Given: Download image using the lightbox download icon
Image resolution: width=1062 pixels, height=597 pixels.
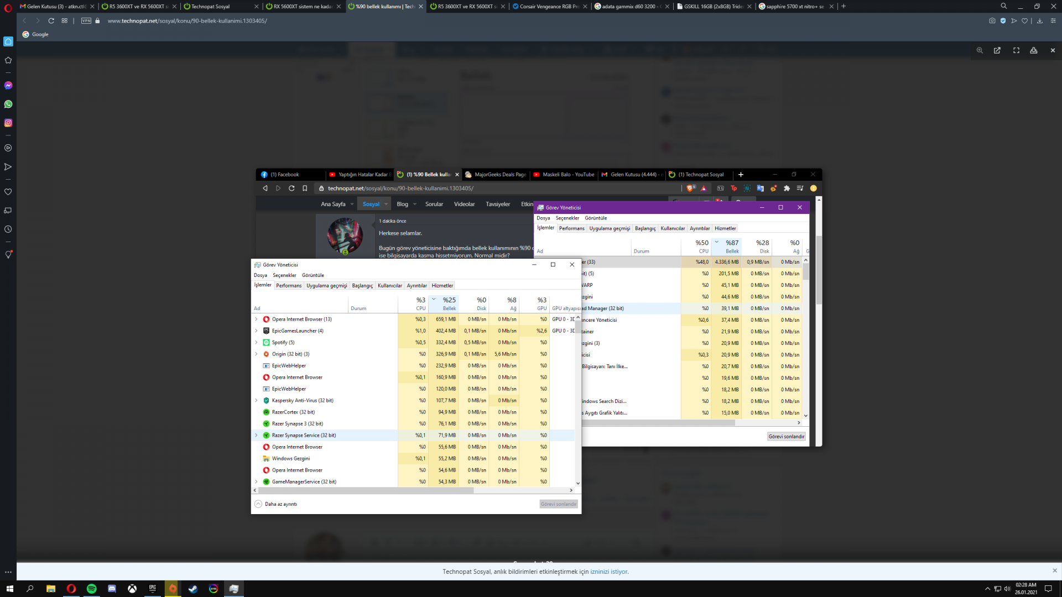Looking at the screenshot, I should point(1034,50).
